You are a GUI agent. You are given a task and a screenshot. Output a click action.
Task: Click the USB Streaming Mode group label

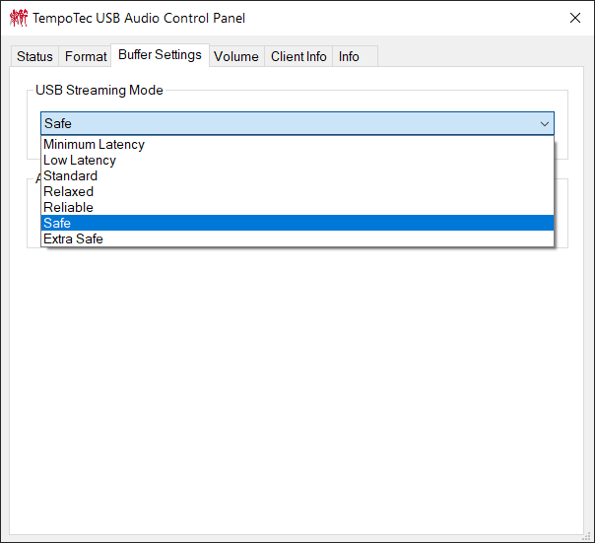(x=99, y=91)
